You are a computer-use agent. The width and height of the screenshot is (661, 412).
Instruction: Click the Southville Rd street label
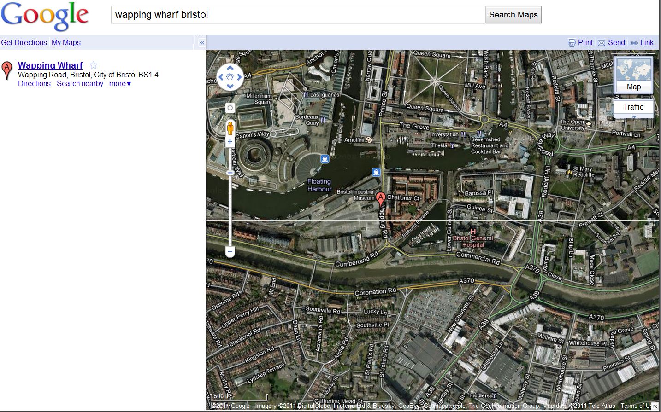323,310
